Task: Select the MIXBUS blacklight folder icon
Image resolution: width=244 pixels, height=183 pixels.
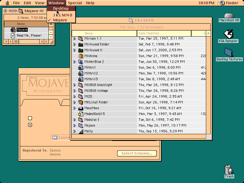Action: pyautogui.click(x=81, y=85)
